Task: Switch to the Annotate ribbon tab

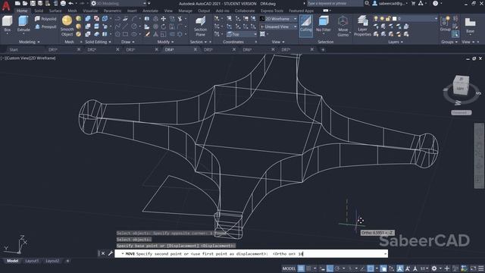Action: (150, 11)
